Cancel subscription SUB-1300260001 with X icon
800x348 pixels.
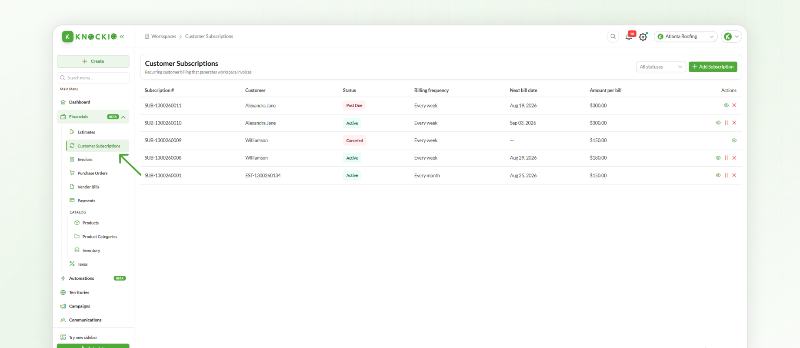pyautogui.click(x=734, y=175)
